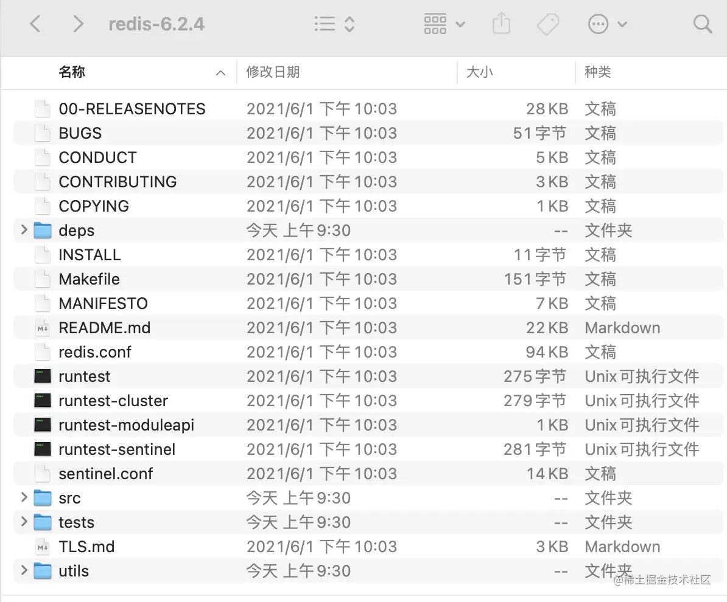Screen dimensions: 727x602
Task: Sort by the 修改日期 column header
Action: point(273,72)
